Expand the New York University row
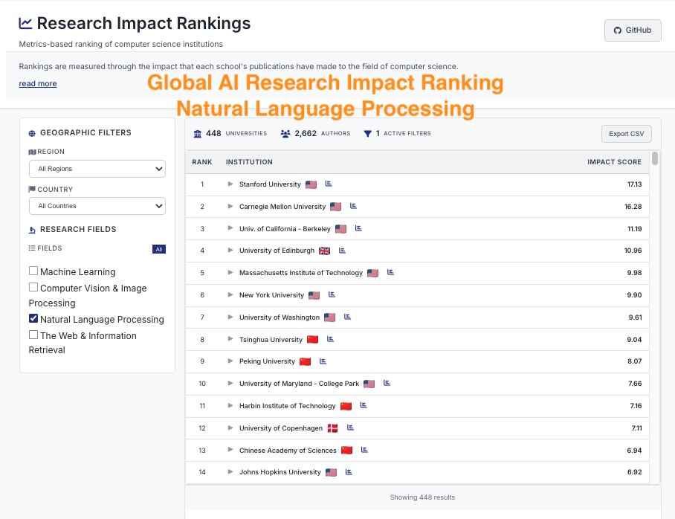This screenshot has height=519, width=675. (x=230, y=294)
